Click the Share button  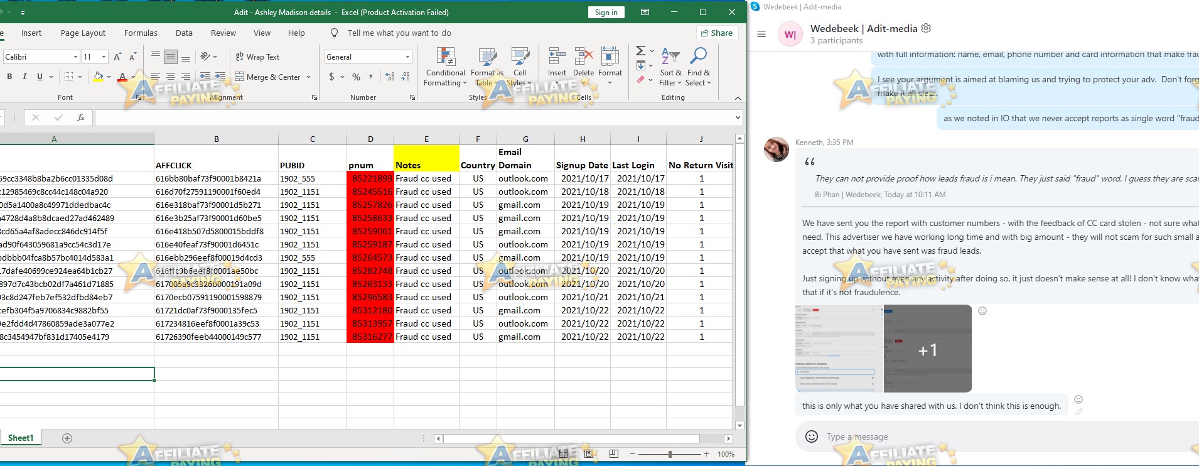[x=716, y=33]
